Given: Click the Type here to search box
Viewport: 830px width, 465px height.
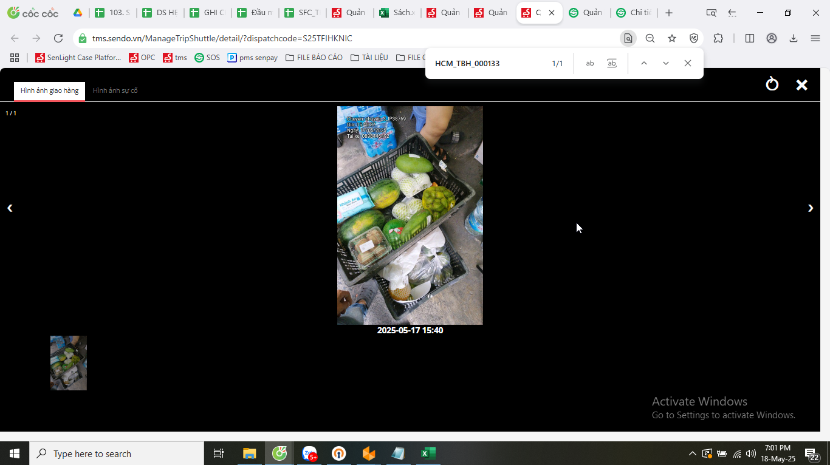Looking at the screenshot, I should (x=117, y=453).
